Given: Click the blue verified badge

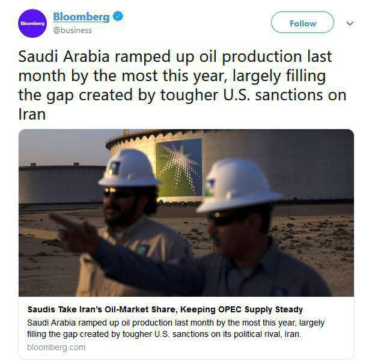Looking at the screenshot, I should coord(118,17).
